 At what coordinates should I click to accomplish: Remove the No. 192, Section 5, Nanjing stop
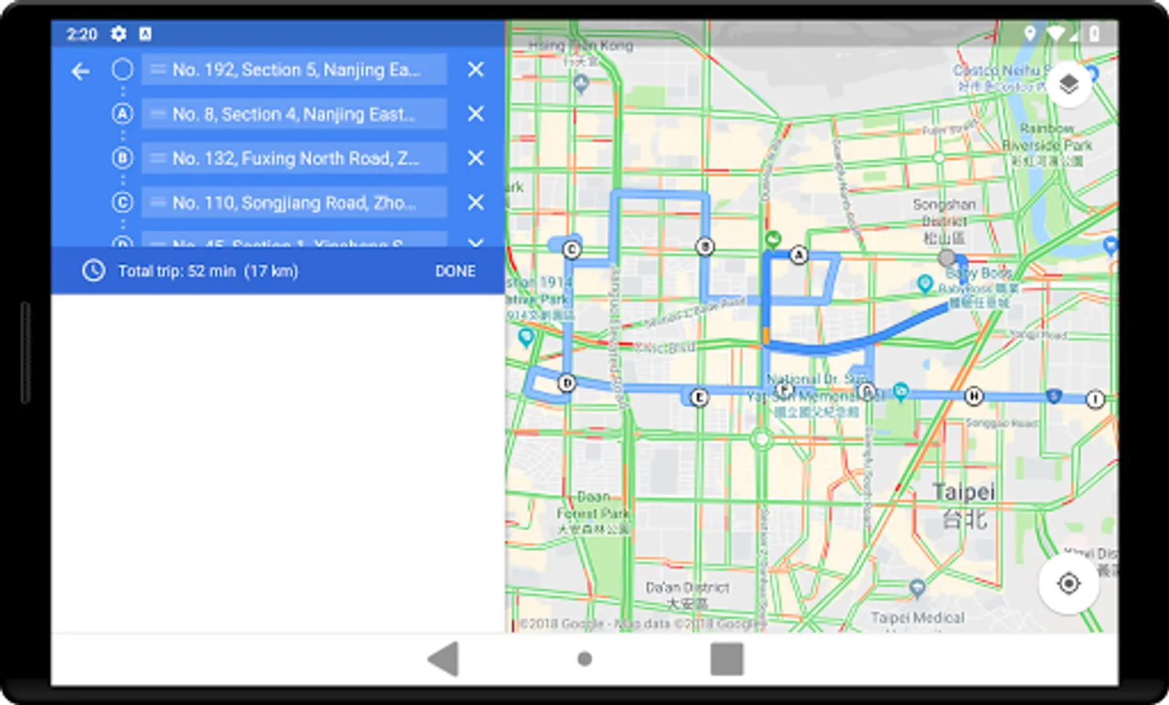pyautogui.click(x=475, y=70)
